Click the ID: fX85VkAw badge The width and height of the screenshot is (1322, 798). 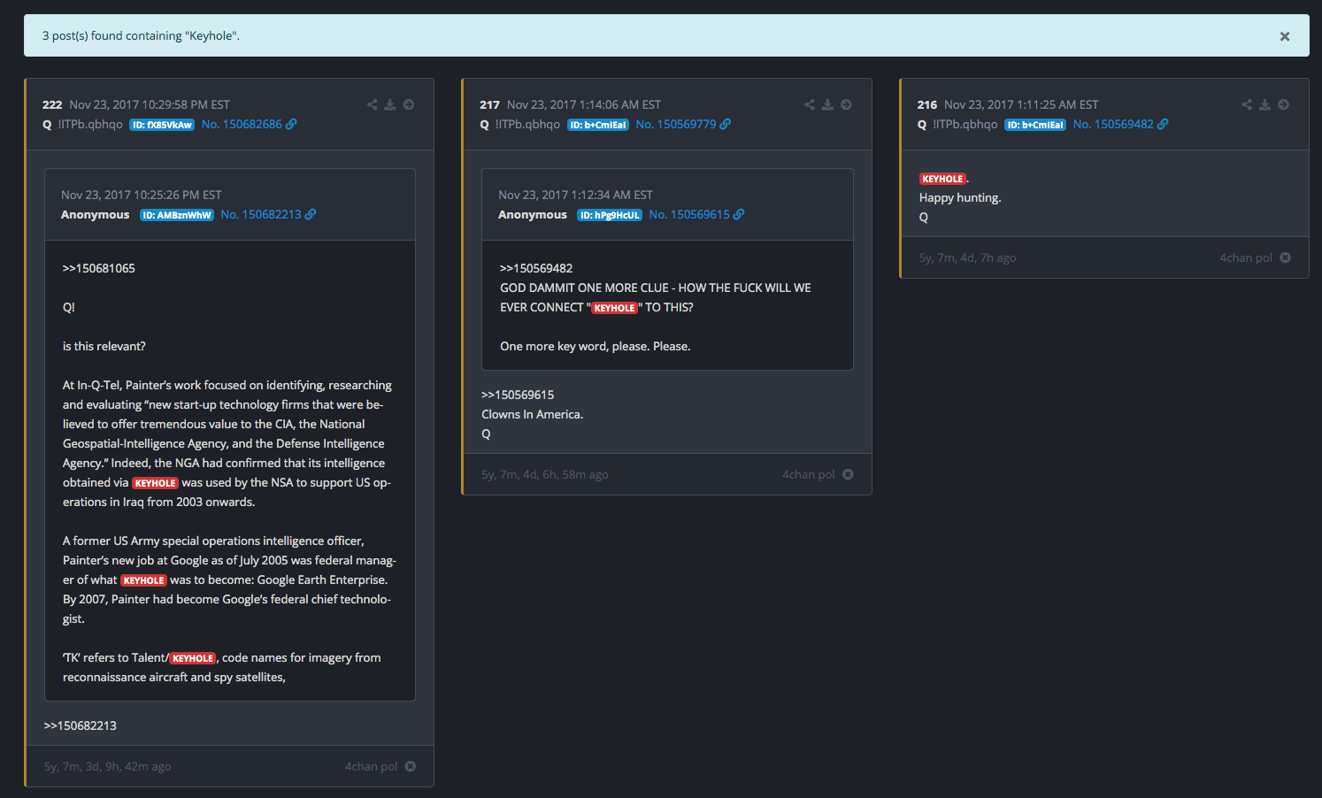tap(162, 125)
